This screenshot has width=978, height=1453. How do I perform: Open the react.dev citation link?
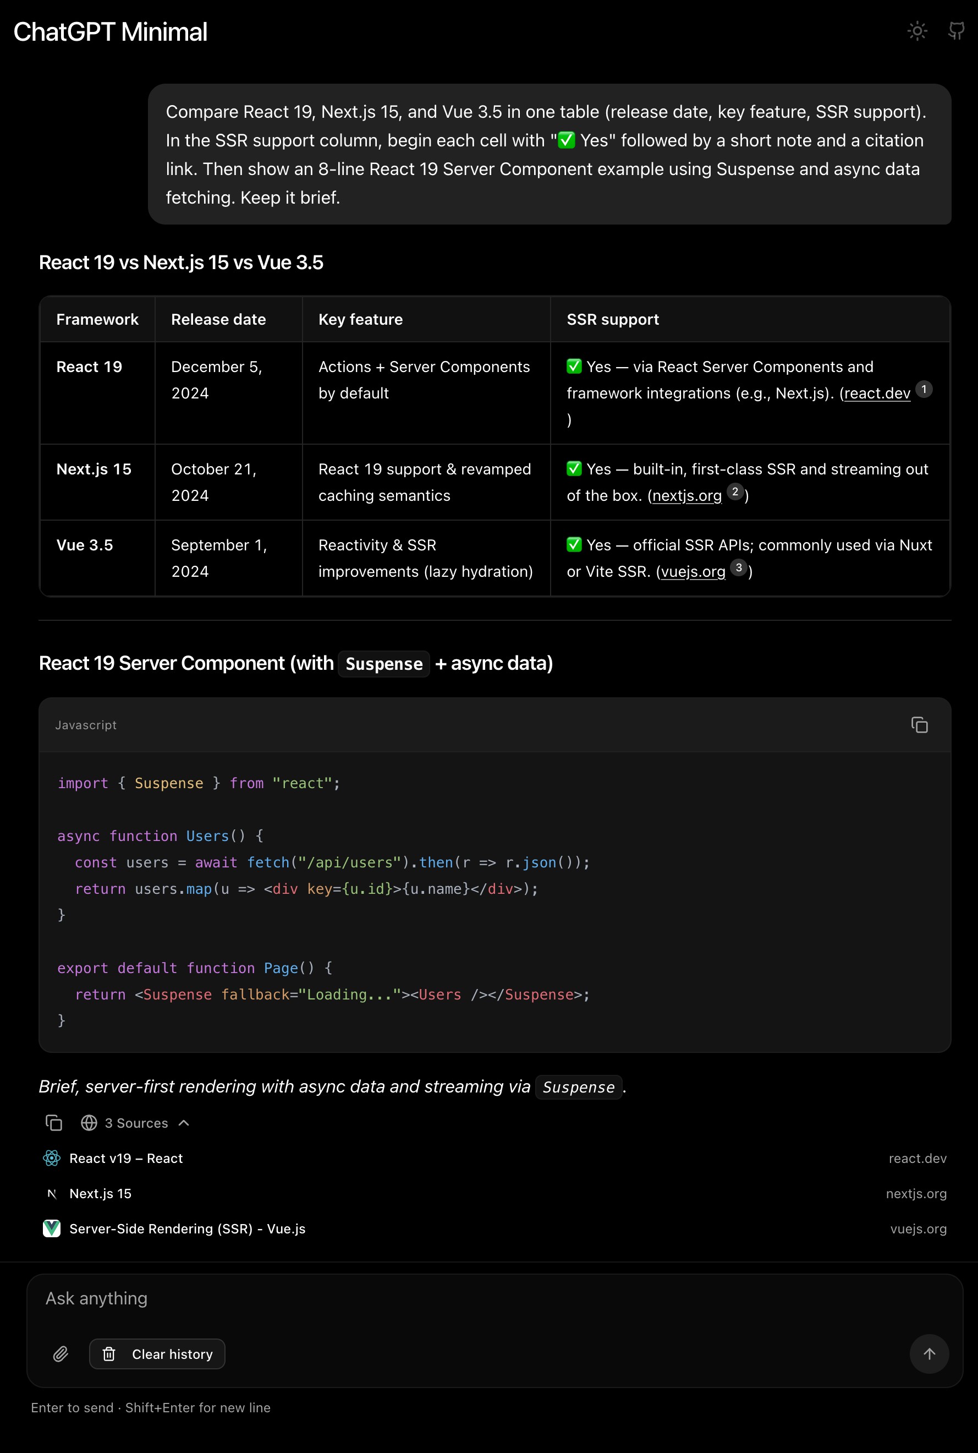point(877,393)
